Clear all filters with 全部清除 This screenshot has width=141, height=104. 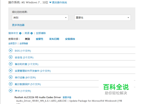click(41, 33)
